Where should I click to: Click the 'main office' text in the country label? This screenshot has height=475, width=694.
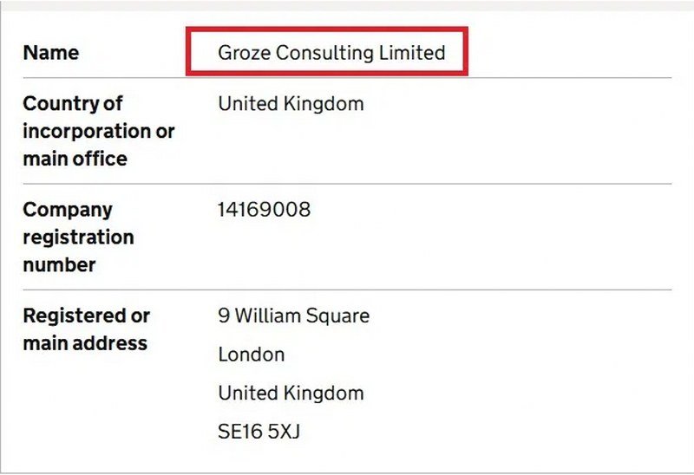tap(75, 159)
